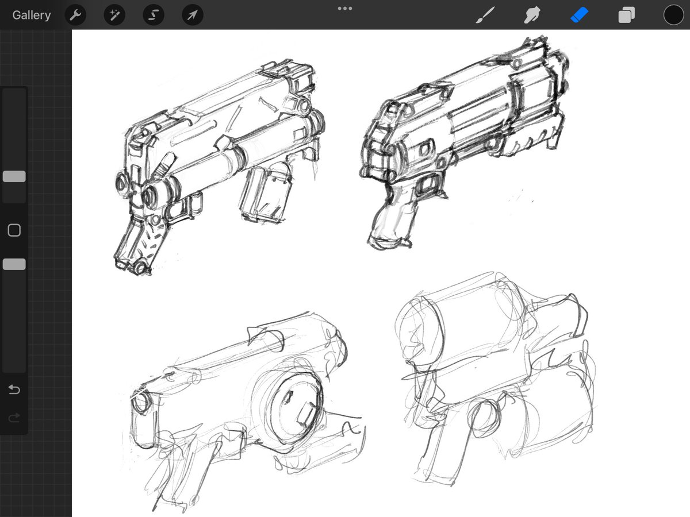Select the Transform arrow tool
Viewport: 690px width, 517px height.
tap(192, 15)
